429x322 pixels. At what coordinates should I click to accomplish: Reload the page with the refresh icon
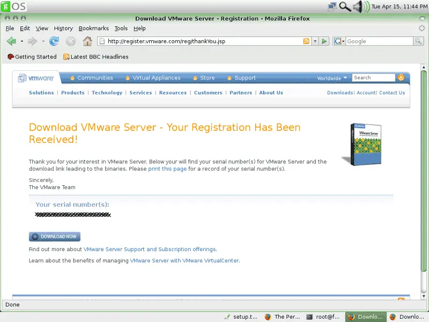(54, 41)
